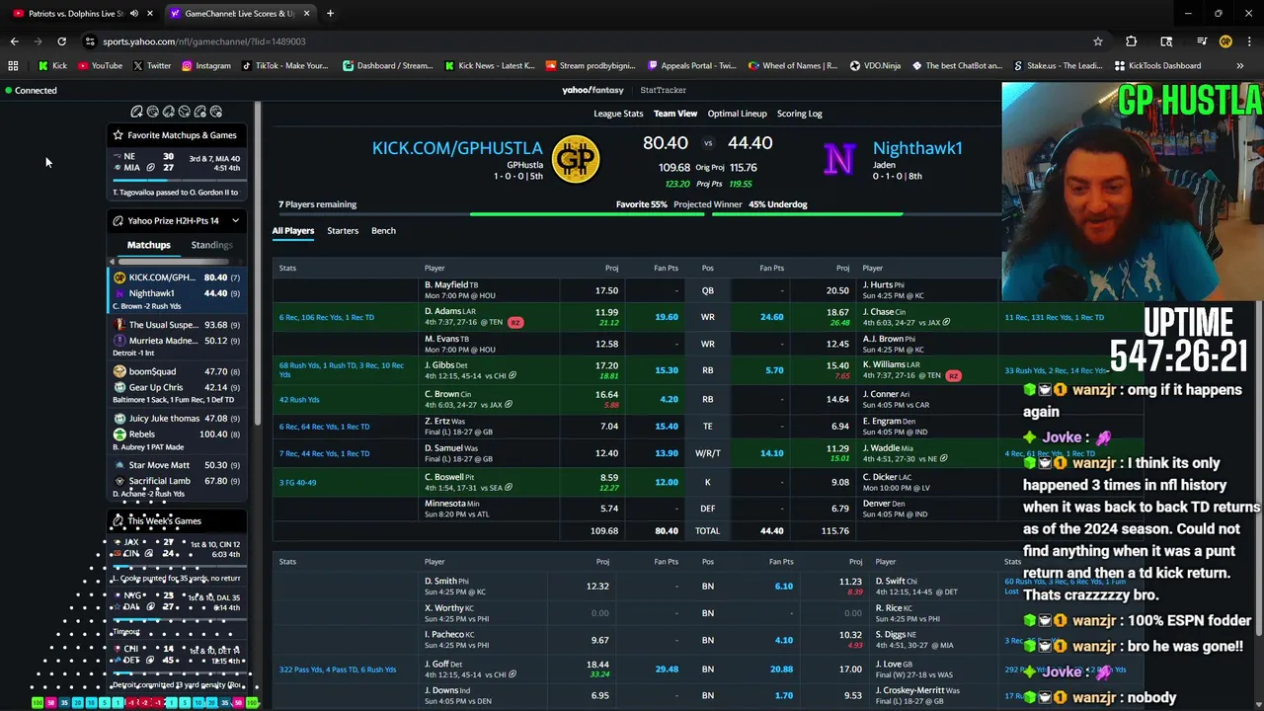
Task: Select the Bench tab
Action: [383, 231]
